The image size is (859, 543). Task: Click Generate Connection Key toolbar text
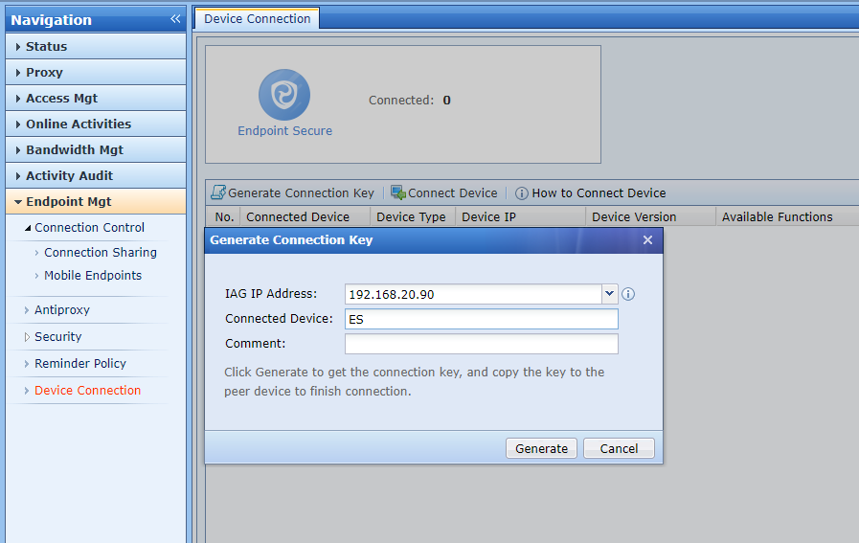tap(301, 192)
